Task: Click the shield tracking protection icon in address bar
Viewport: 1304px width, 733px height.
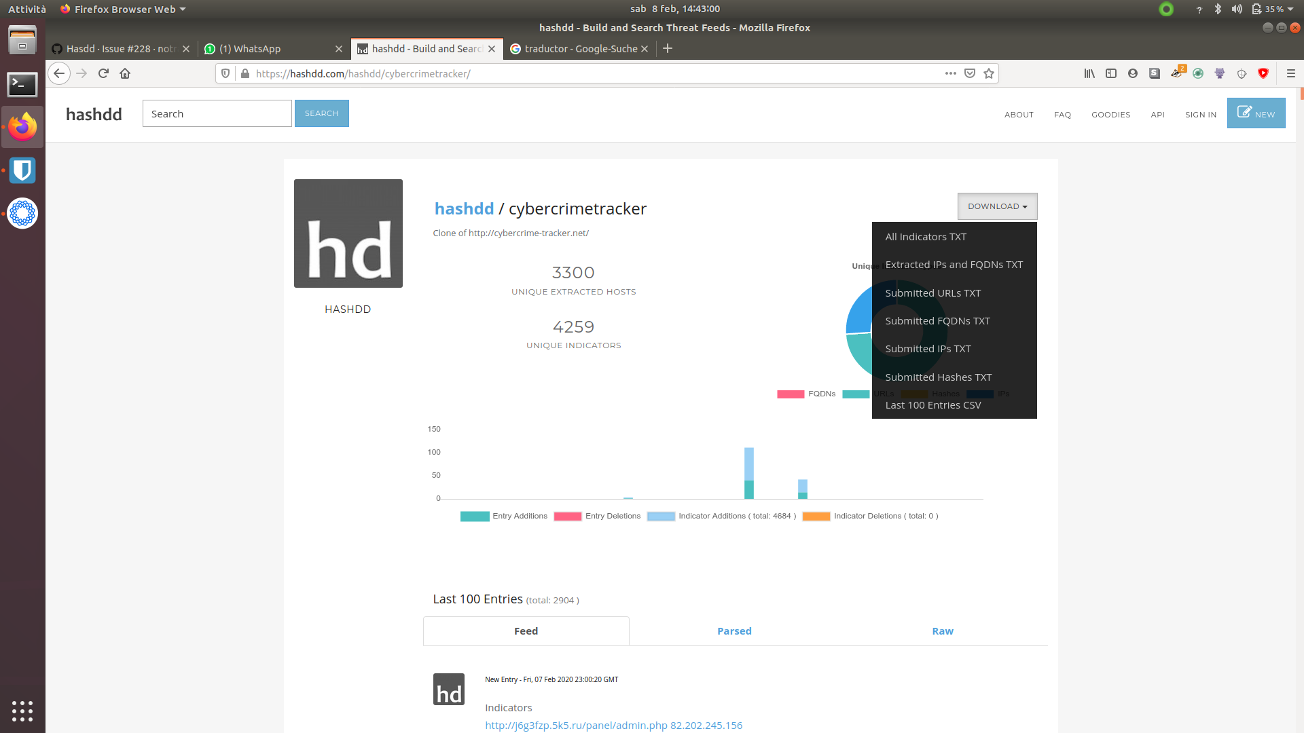Action: (x=225, y=73)
